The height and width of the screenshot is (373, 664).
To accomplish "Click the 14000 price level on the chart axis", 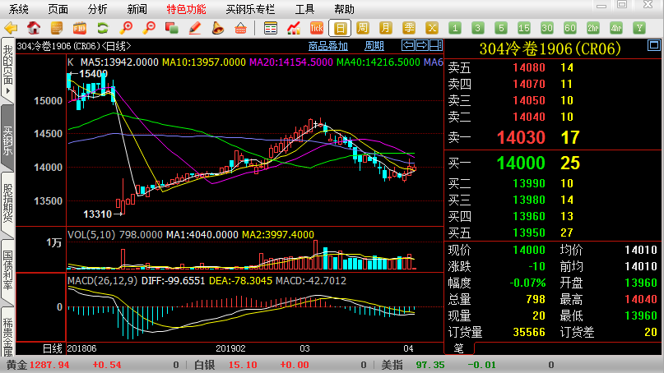I will (x=48, y=167).
